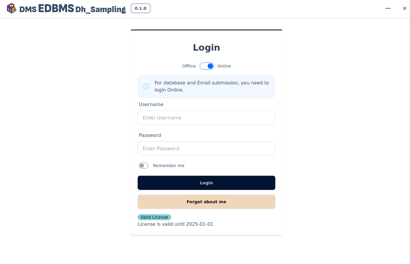Viewport: 410px width, 264px height.
Task: Click the info icon in the notice box
Action: coord(146,87)
